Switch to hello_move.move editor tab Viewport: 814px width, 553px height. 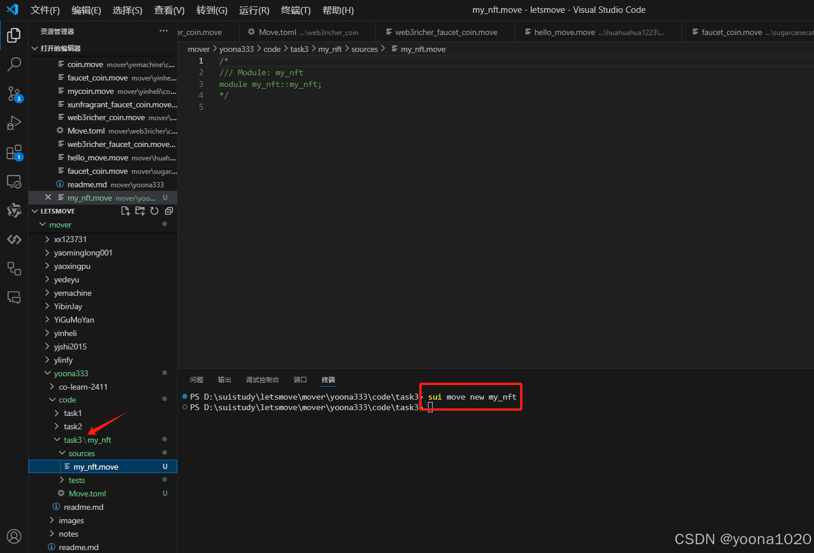598,32
